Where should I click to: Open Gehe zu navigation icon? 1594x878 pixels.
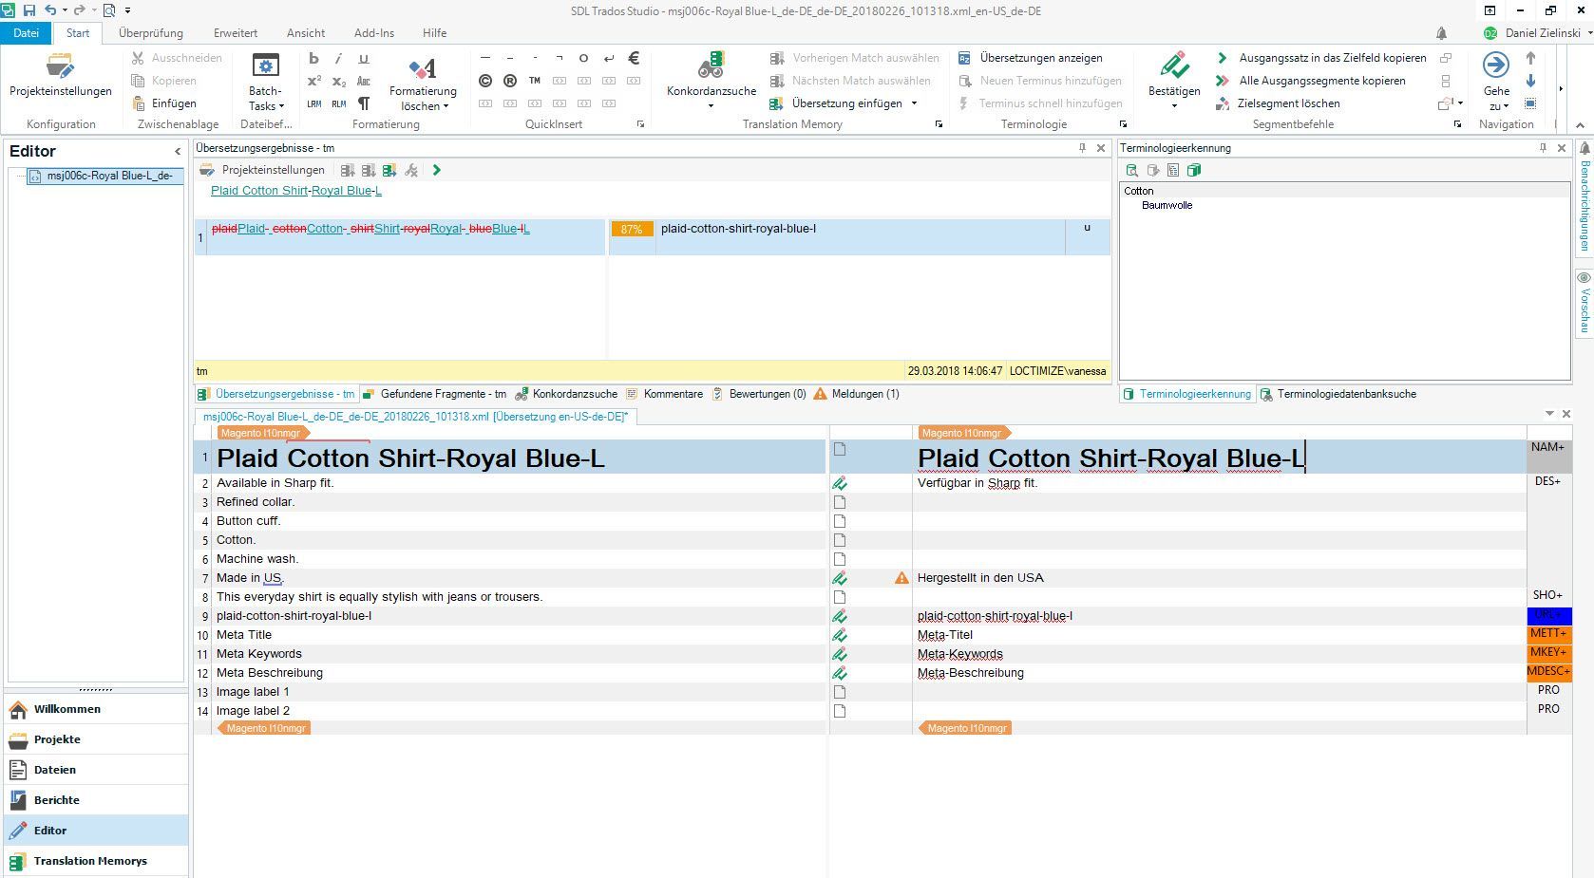pos(1496,65)
